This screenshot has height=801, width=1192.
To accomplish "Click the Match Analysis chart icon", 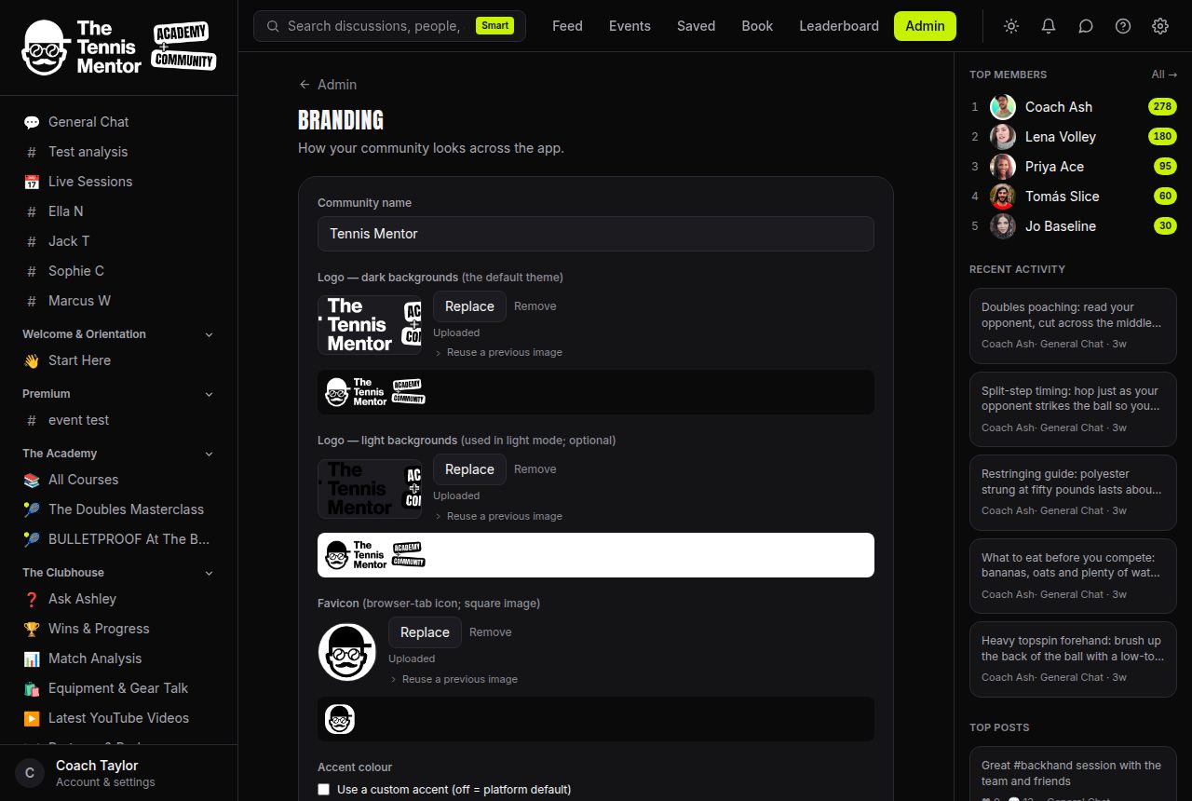I will 32,658.
